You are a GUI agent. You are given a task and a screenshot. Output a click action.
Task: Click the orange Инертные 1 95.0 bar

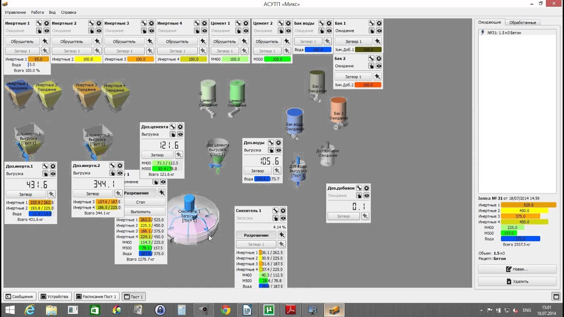[38, 59]
